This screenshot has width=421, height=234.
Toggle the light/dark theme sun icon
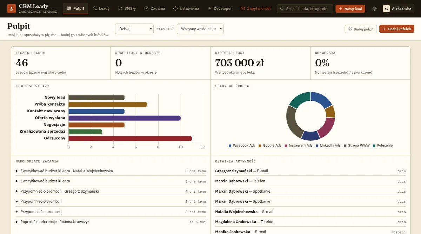375,8
